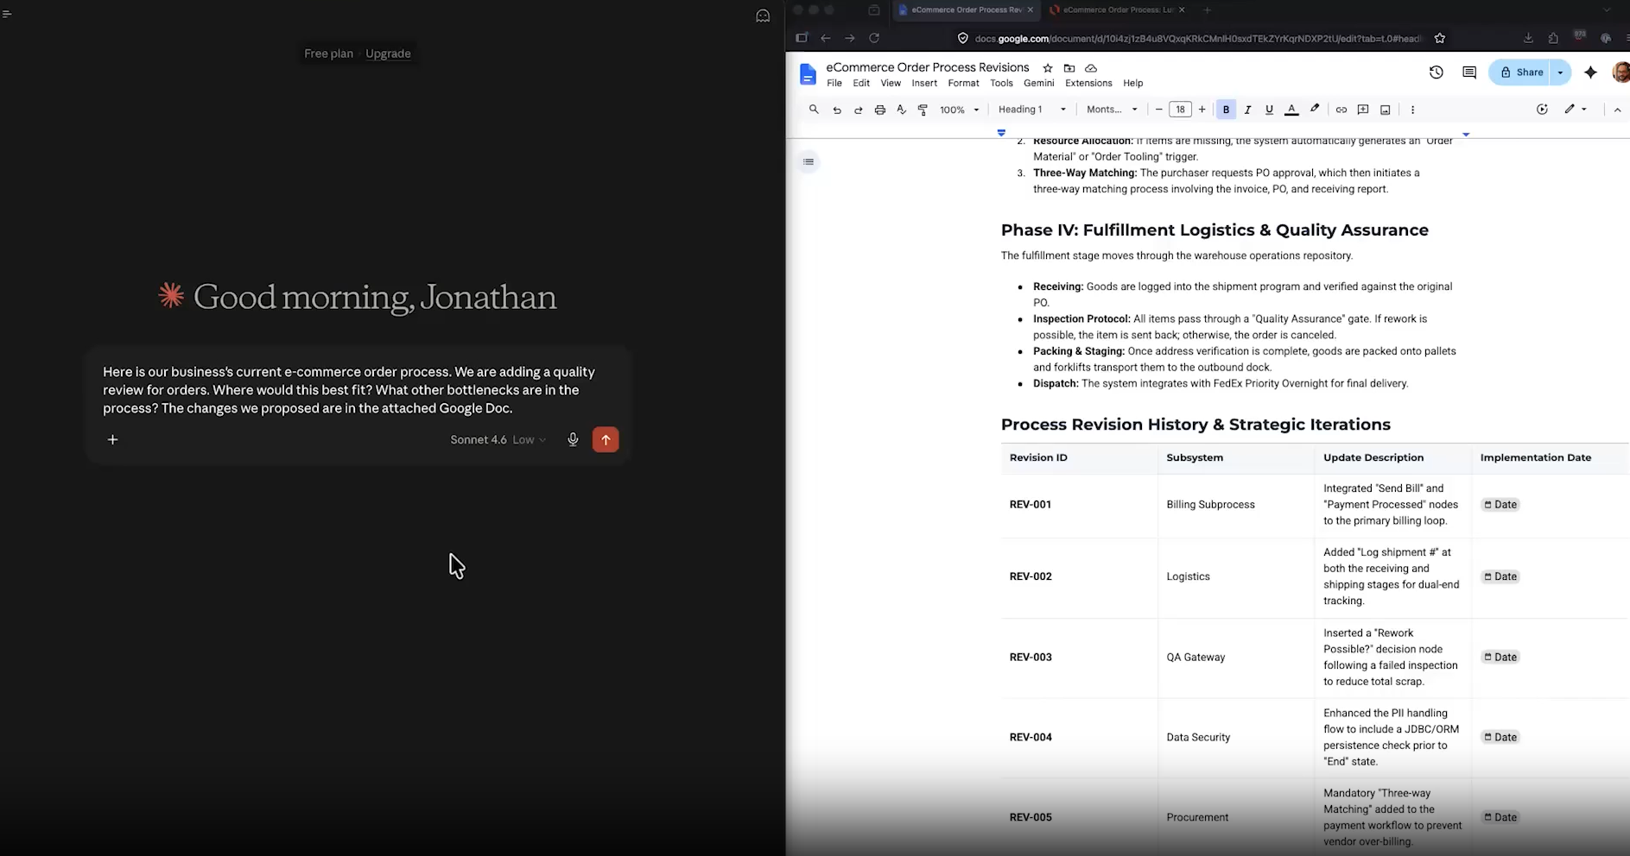
Task: Open the Editing mode pencil dropdown
Action: coord(1576,110)
